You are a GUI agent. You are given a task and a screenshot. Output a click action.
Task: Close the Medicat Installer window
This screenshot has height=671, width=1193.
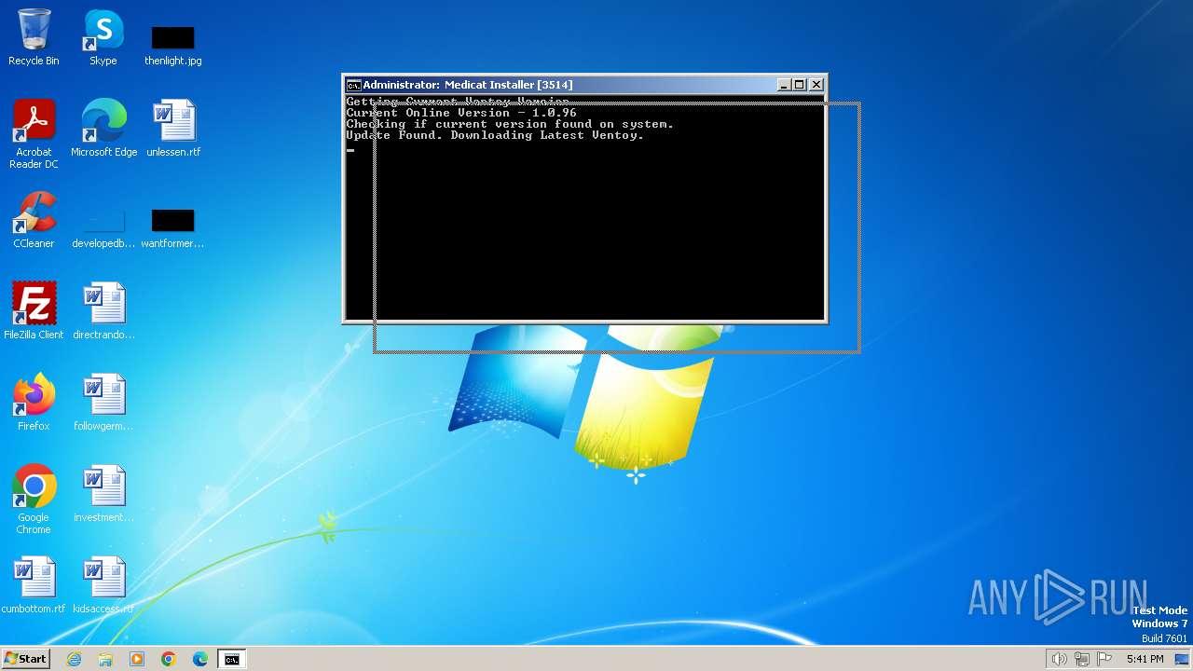click(x=816, y=85)
